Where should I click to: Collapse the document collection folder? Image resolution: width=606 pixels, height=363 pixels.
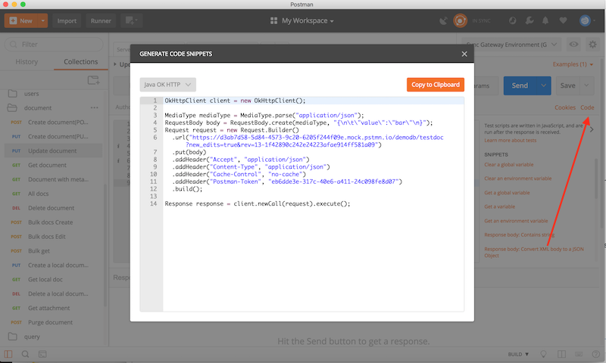(38, 108)
